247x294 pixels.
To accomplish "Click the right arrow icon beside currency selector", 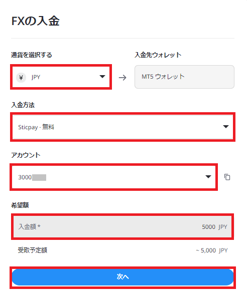I will (x=122, y=78).
